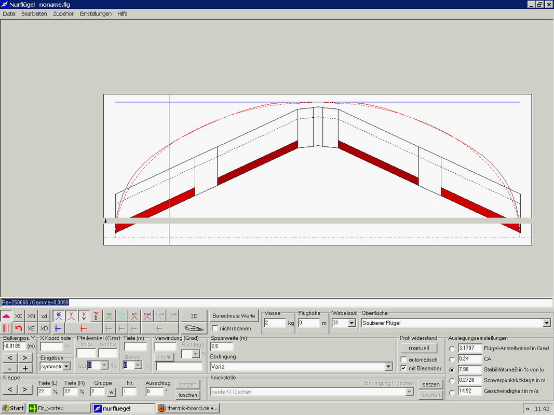The width and height of the screenshot is (554, 415).
Task: Open the Bedingung 'Varia' dropdown
Action: pos(388,366)
